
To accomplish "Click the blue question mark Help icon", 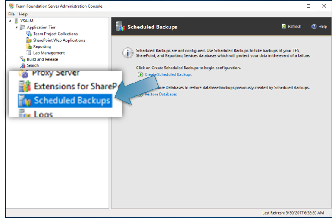I will pyautogui.click(x=314, y=26).
